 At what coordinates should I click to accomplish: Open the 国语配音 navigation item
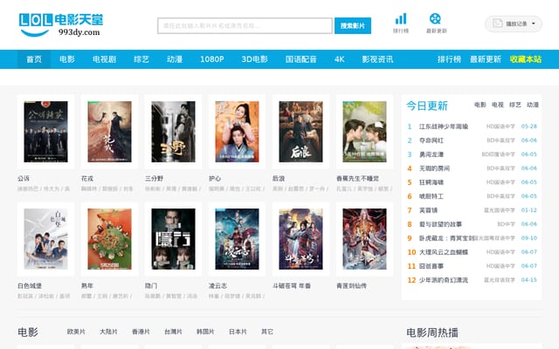point(300,59)
